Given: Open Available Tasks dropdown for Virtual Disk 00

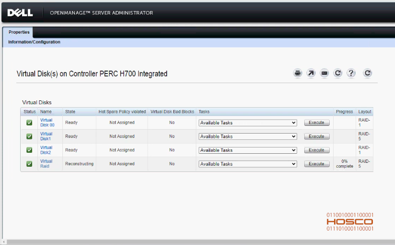Looking at the screenshot, I should tap(248, 123).
